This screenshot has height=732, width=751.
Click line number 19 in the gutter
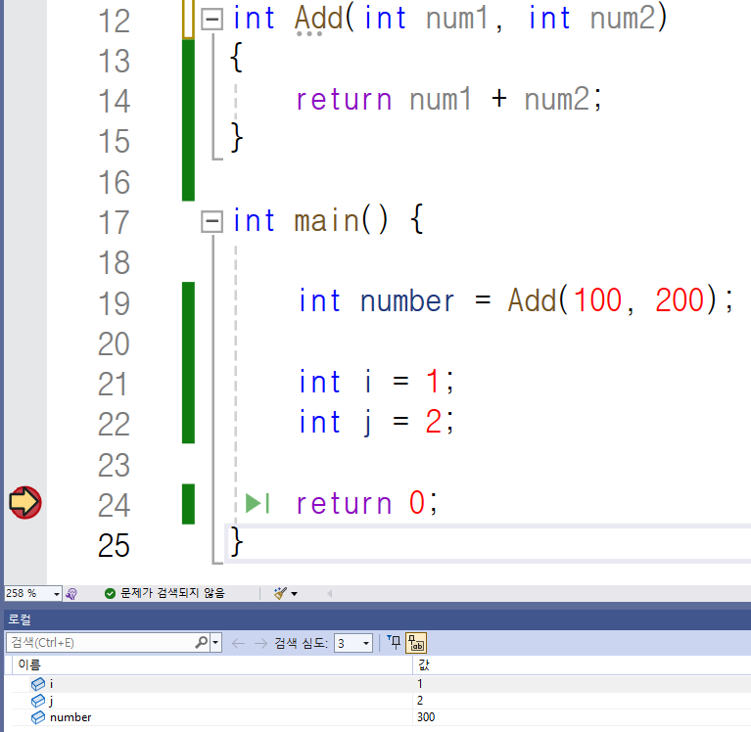[114, 303]
